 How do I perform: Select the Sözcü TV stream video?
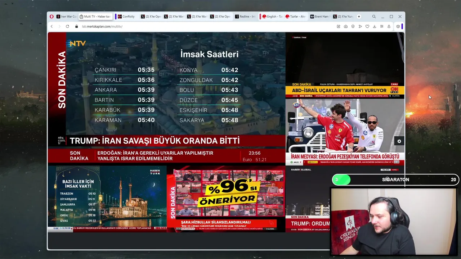click(x=345, y=132)
